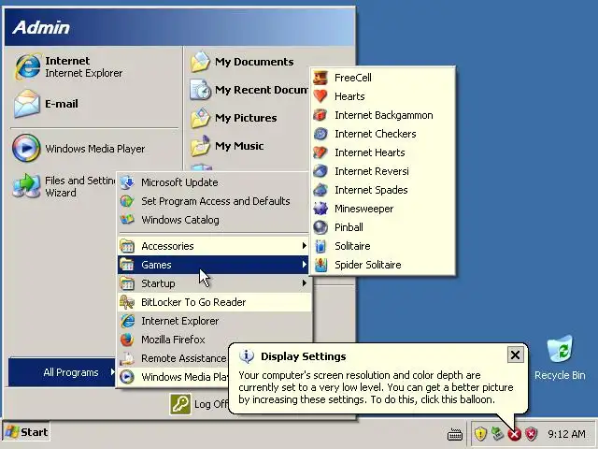Viewport: 598px width, 449px height.
Task: Click the network connection tray icon
Action: (x=497, y=433)
